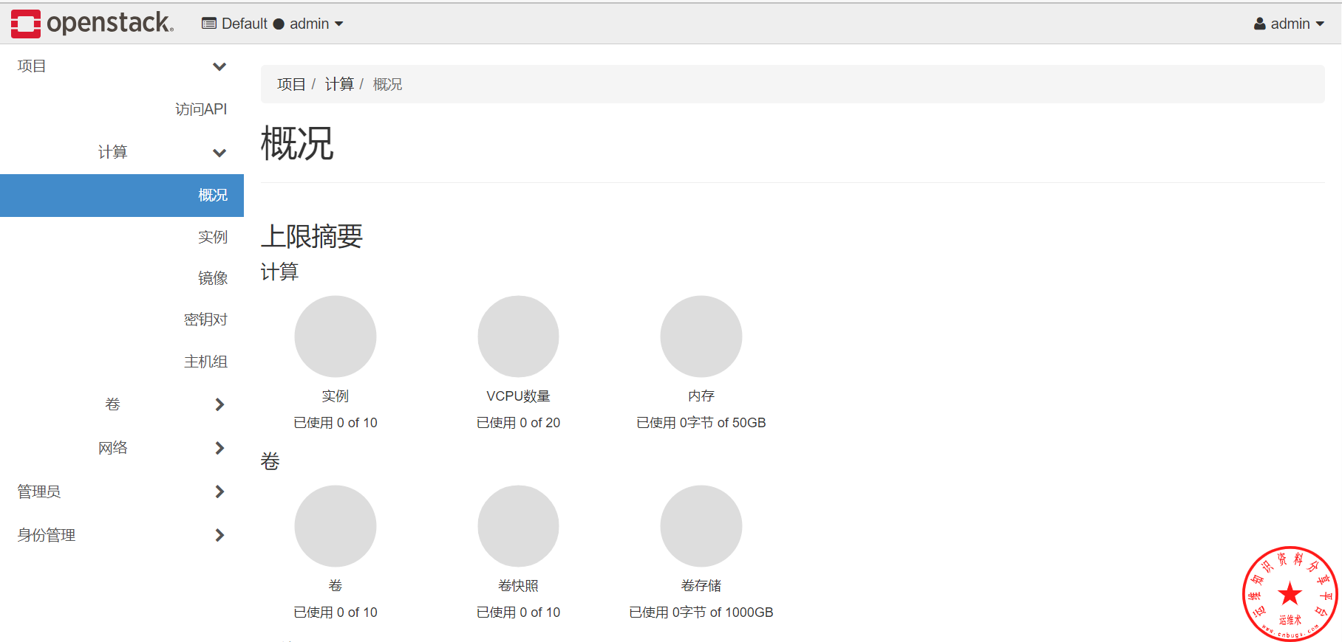Click the 计算 breadcrumb link
This screenshot has width=1342, height=642.
pyautogui.click(x=339, y=84)
